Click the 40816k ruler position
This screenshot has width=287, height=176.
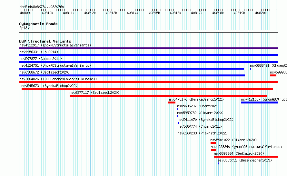tap(175, 13)
